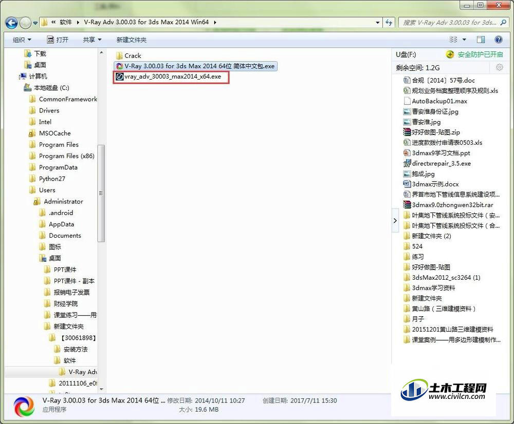
Task: Open the 3dsMax2012_sc3264 (1) folder
Action: [442, 278]
